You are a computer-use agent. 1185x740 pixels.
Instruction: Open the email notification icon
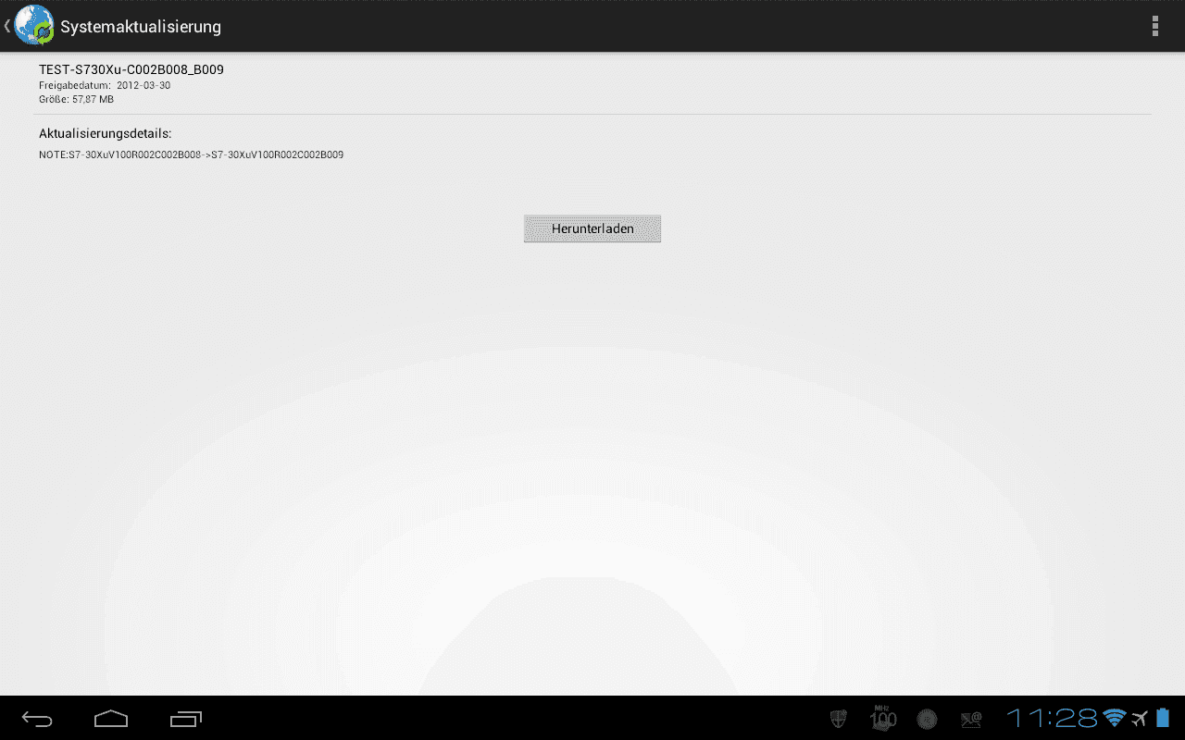pyautogui.click(x=970, y=719)
